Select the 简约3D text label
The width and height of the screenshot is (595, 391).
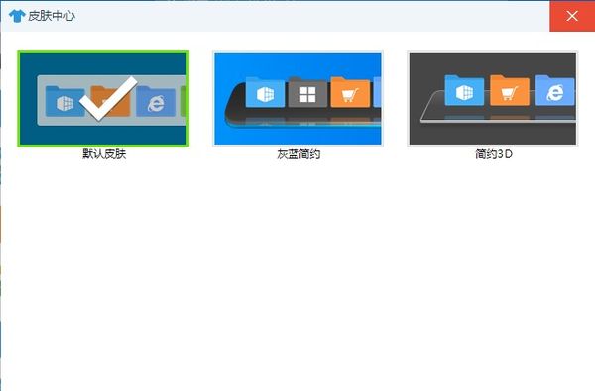tap(493, 154)
